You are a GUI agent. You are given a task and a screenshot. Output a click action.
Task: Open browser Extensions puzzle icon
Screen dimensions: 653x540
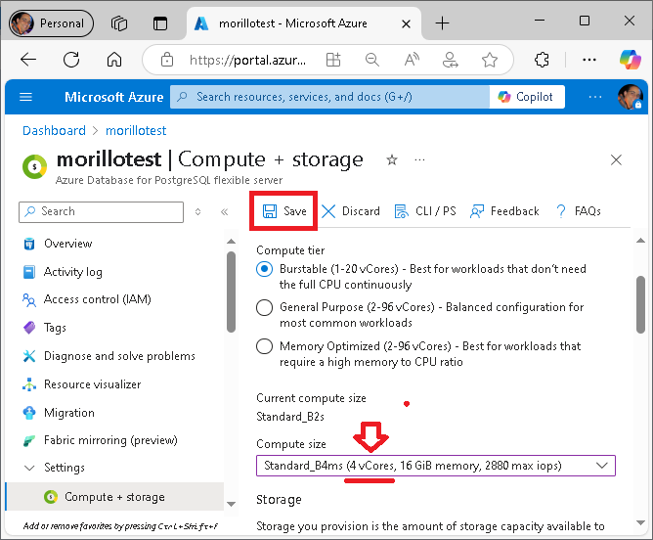tap(542, 60)
